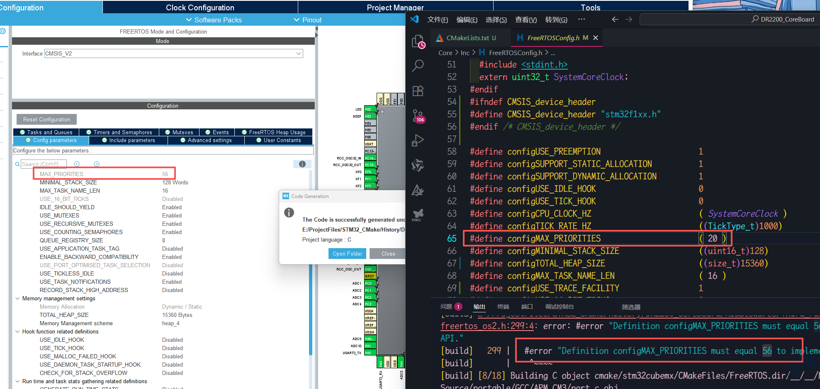Click the parameter list vertical scrollbar
820x389 pixels.
(311, 263)
